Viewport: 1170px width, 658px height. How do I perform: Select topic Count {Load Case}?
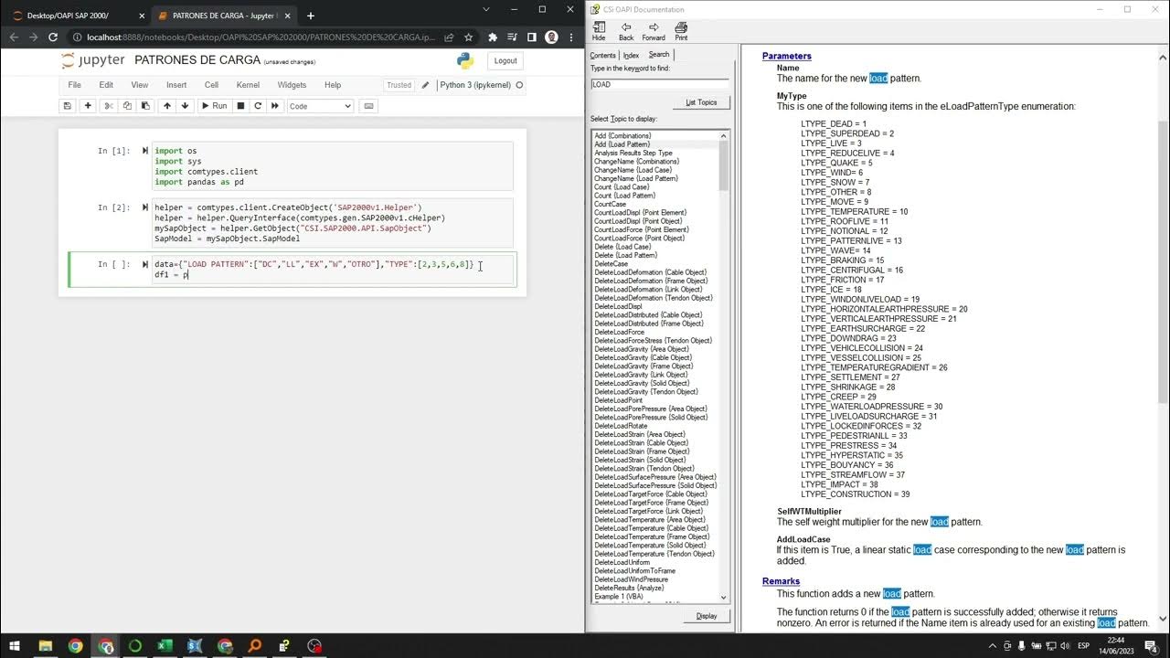pyautogui.click(x=622, y=187)
